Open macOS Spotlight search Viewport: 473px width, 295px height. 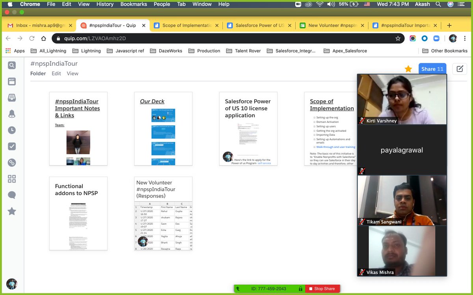coord(438,4)
